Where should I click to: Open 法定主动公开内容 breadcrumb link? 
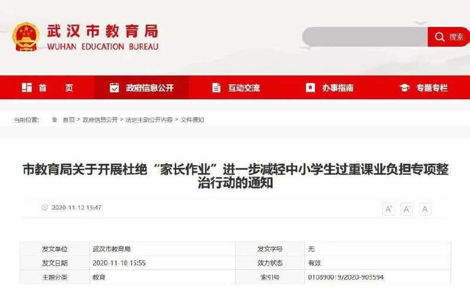click(148, 120)
